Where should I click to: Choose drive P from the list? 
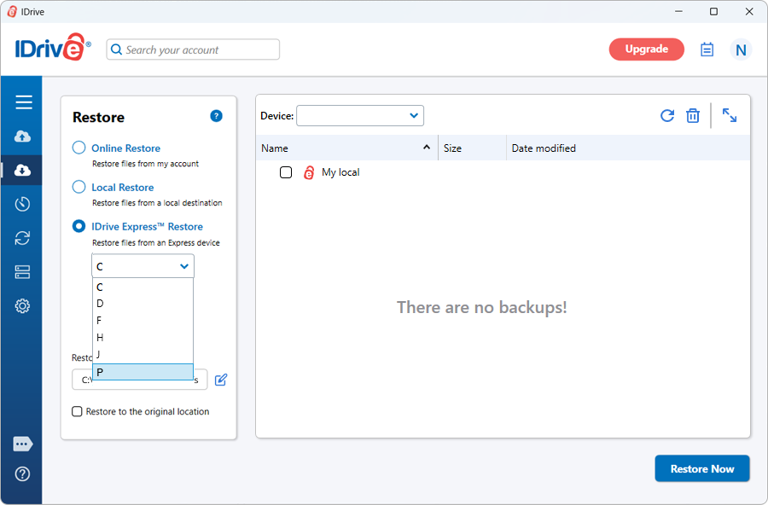coord(143,372)
